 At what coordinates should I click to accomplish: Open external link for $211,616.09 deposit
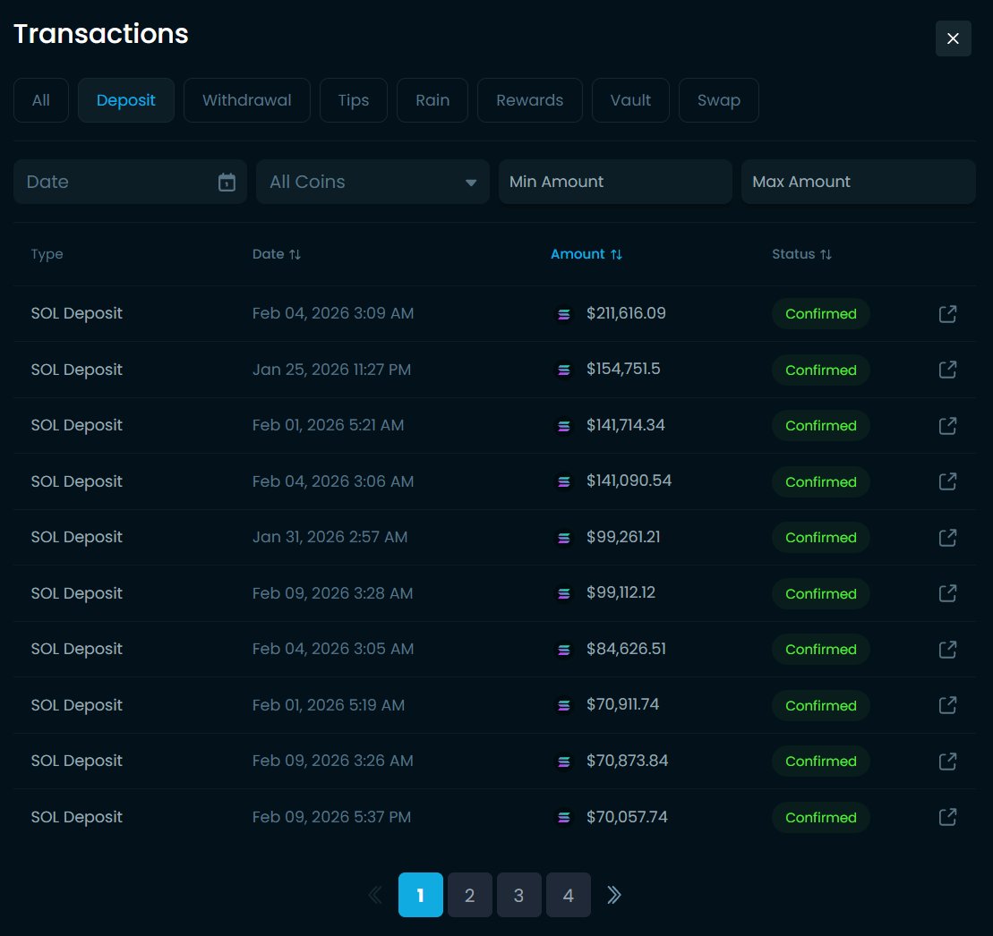(x=947, y=314)
